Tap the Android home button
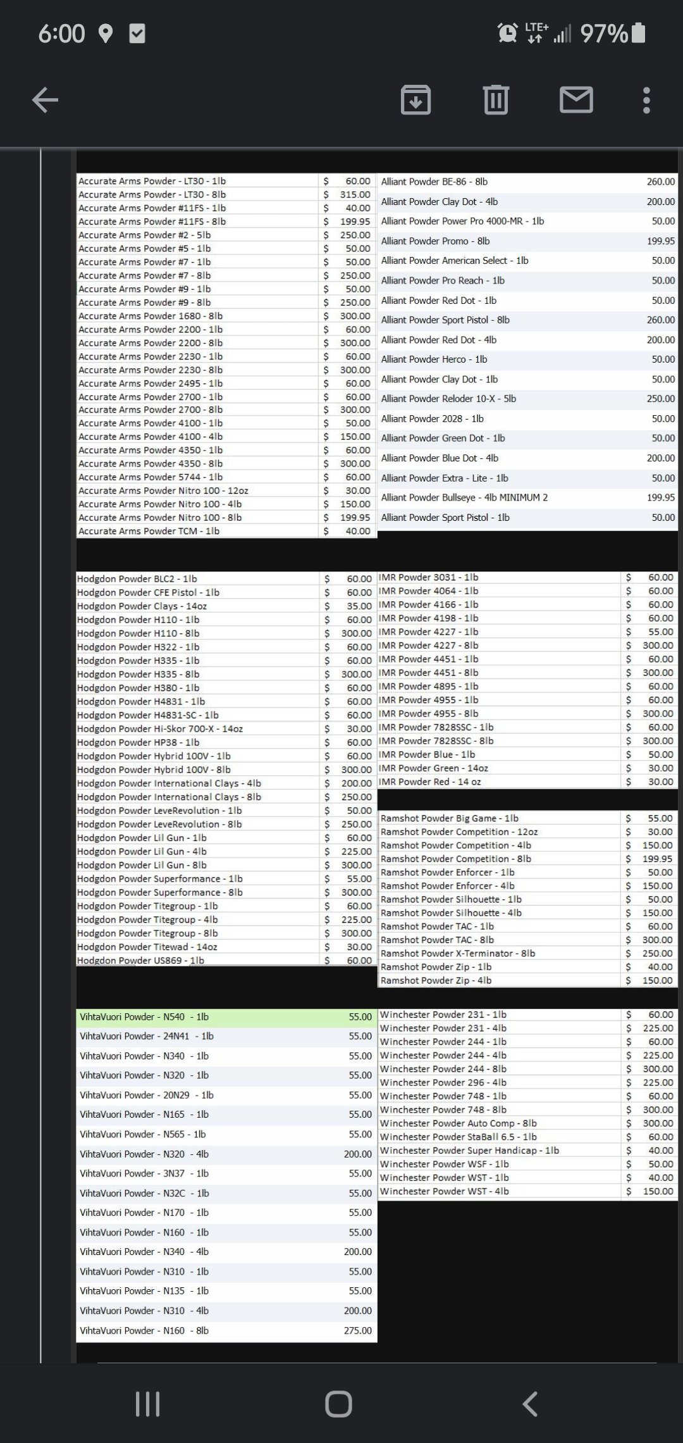 coord(338,1404)
